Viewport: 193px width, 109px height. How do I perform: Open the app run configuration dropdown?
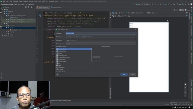coord(139,4)
